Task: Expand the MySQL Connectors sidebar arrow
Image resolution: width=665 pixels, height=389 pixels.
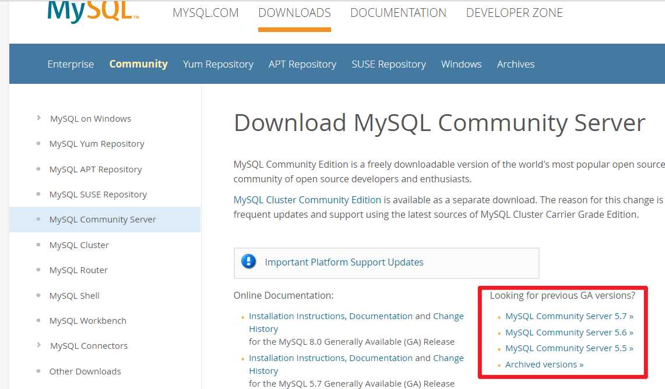Action: pos(38,345)
